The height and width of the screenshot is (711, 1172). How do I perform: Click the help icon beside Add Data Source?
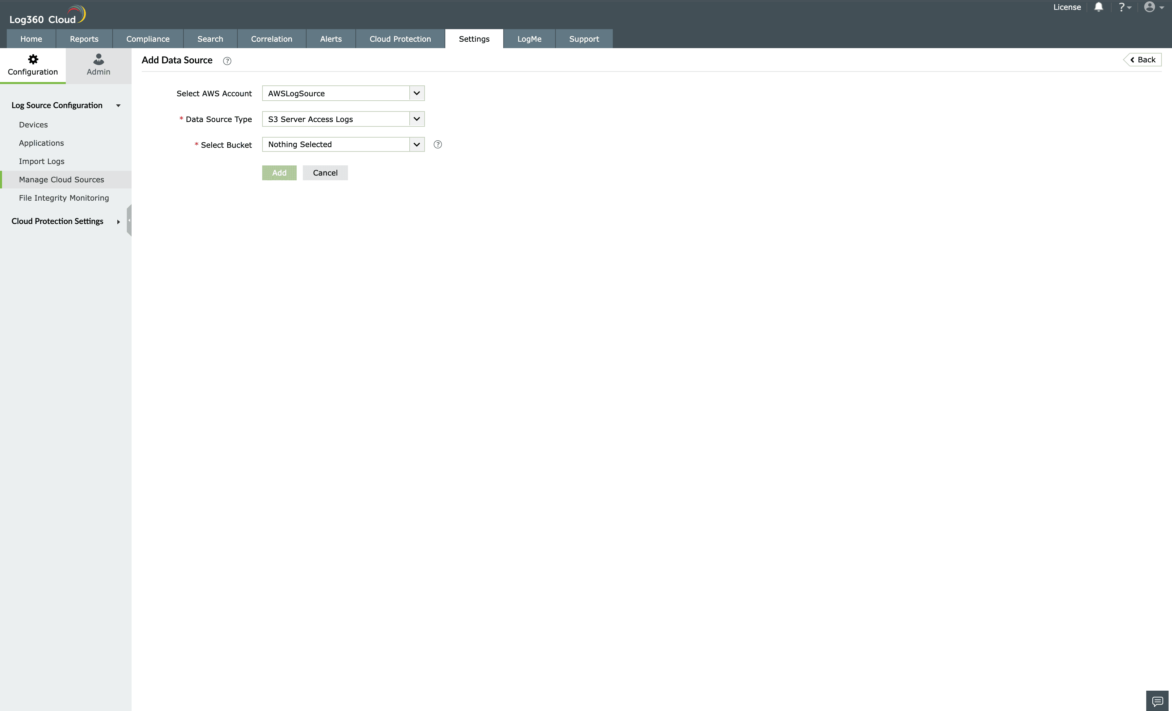coord(227,61)
